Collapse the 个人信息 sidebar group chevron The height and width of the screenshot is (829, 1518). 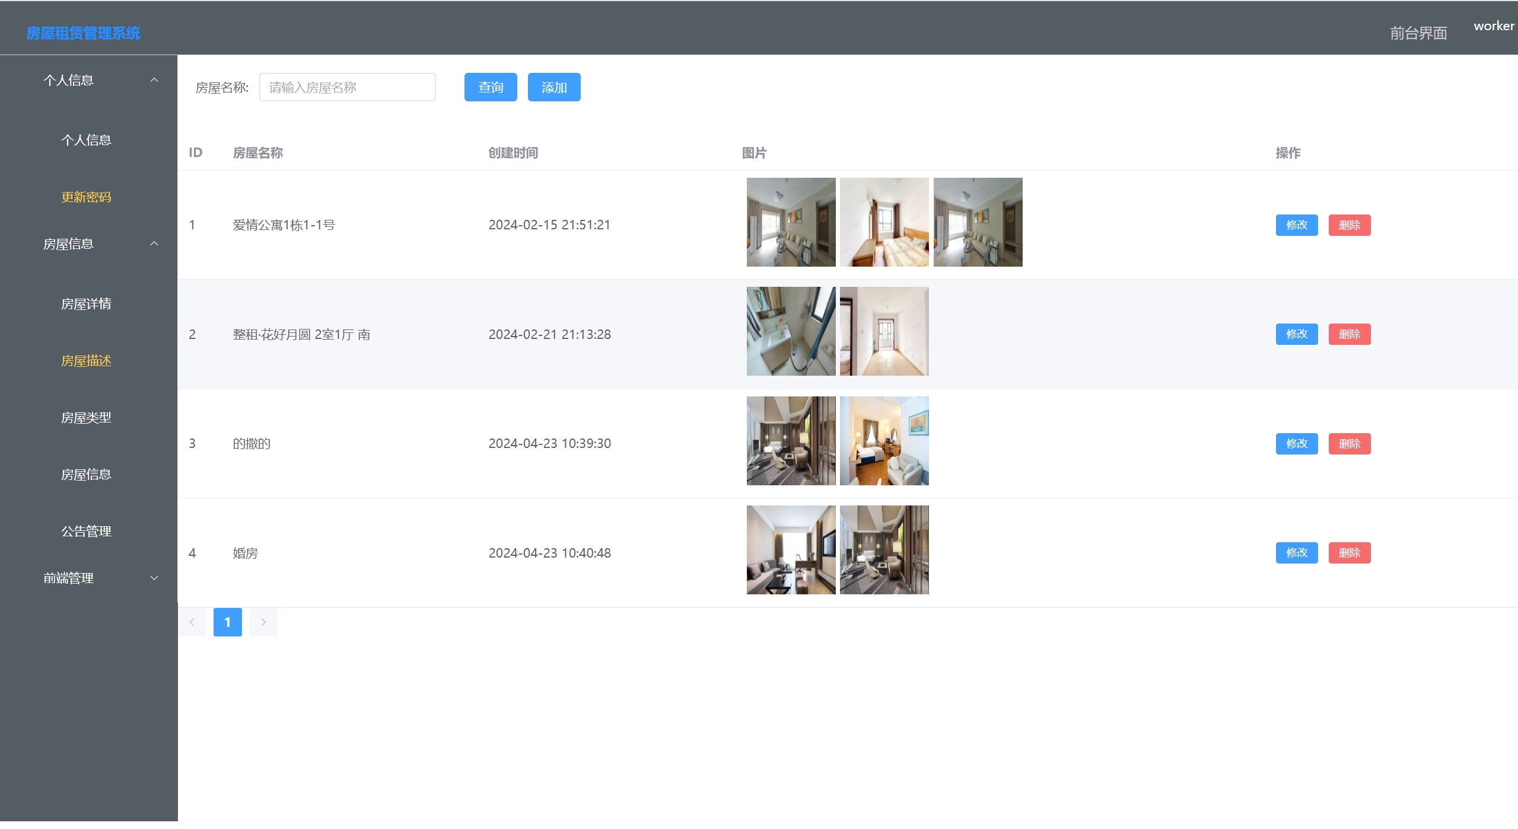[154, 80]
